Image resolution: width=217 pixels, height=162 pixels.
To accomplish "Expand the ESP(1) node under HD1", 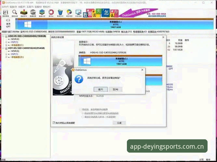I will (x=6, y=54).
